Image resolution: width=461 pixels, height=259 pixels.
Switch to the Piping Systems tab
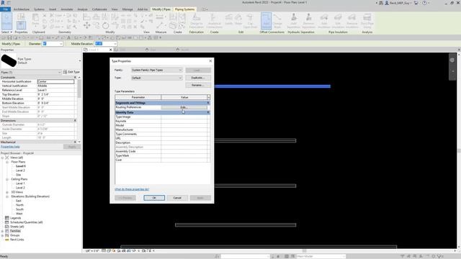click(x=184, y=9)
